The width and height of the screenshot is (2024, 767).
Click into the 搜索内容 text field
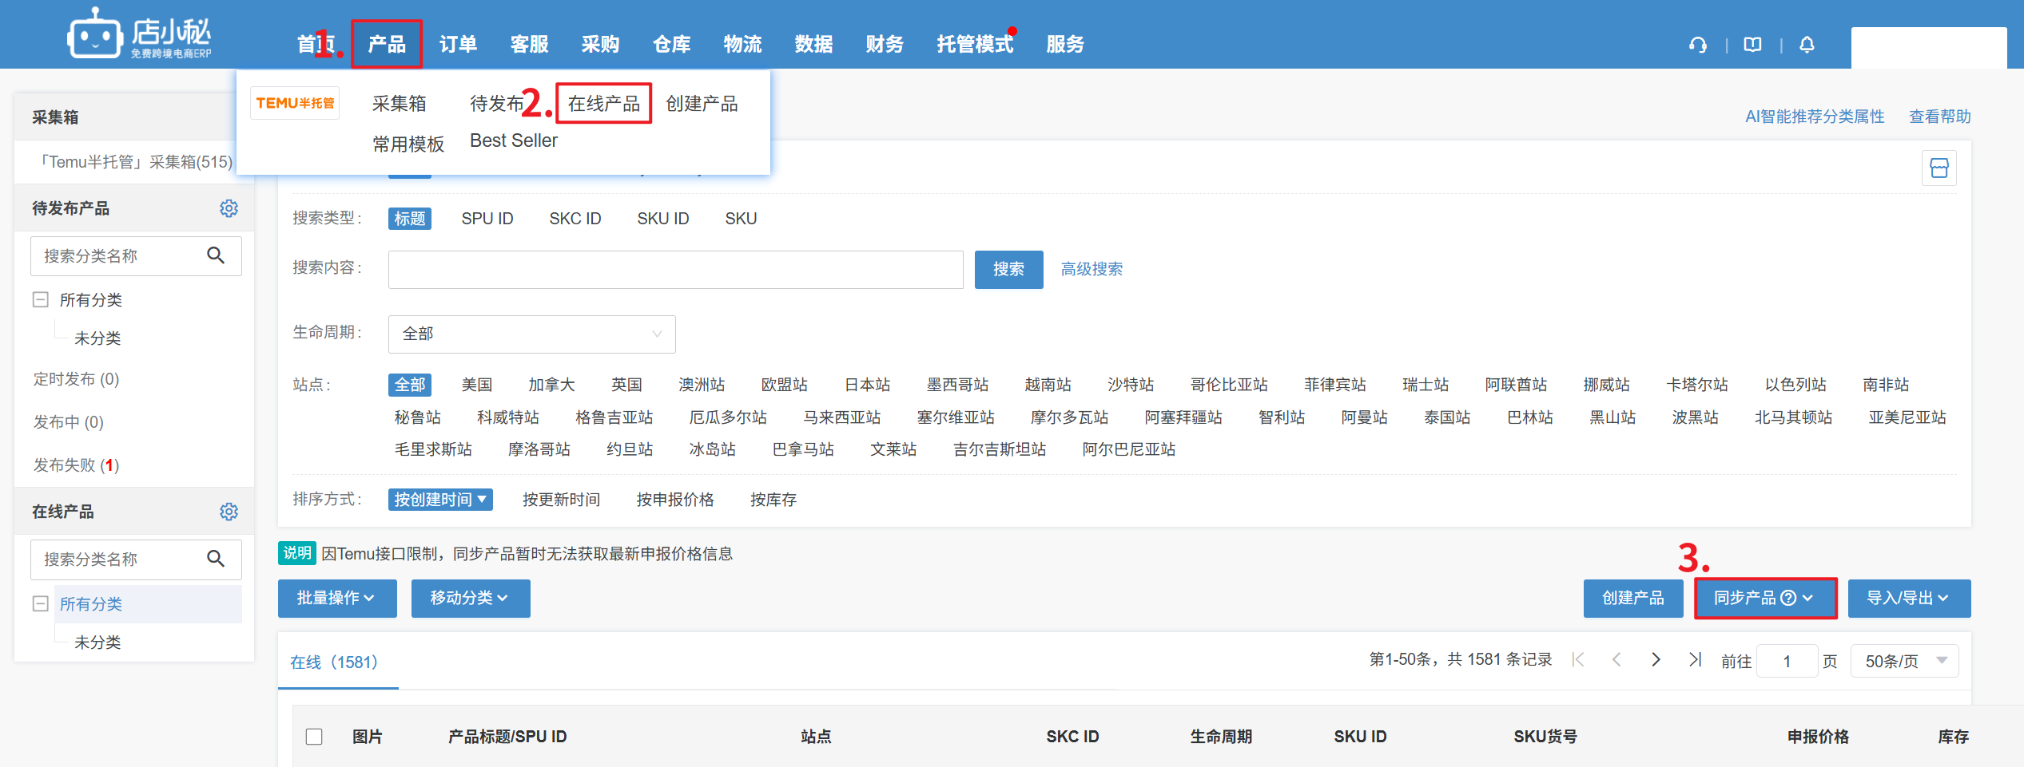pos(675,270)
